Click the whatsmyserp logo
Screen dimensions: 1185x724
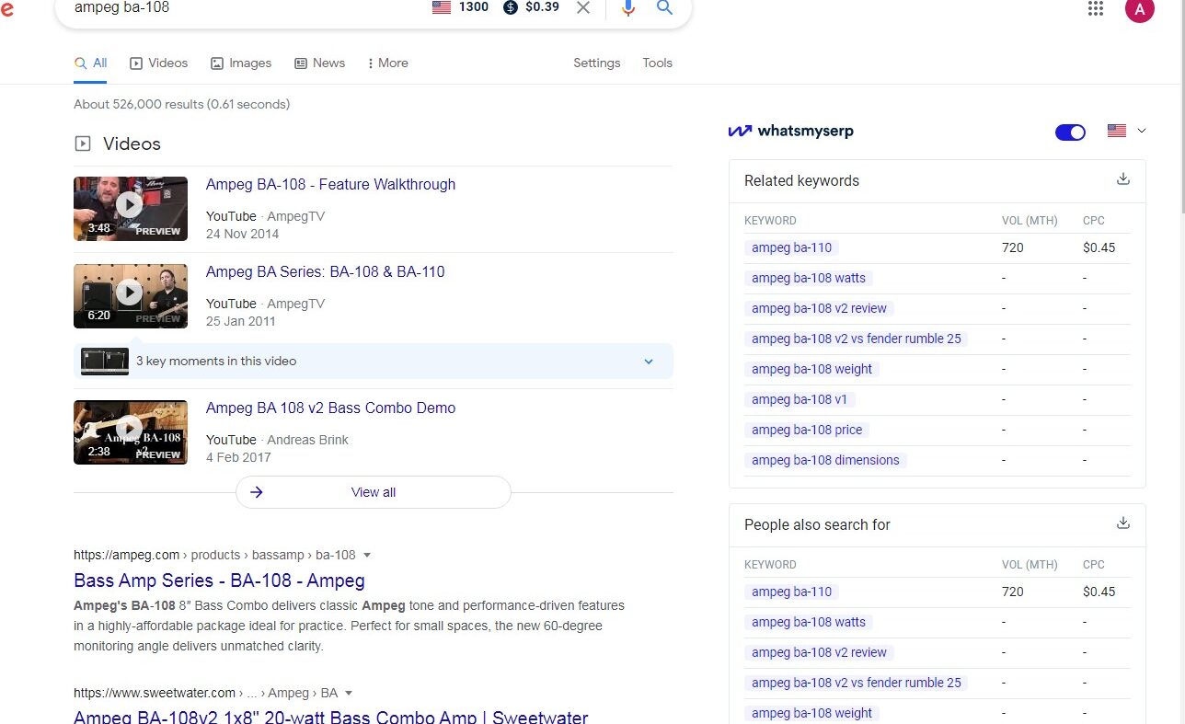(x=791, y=131)
